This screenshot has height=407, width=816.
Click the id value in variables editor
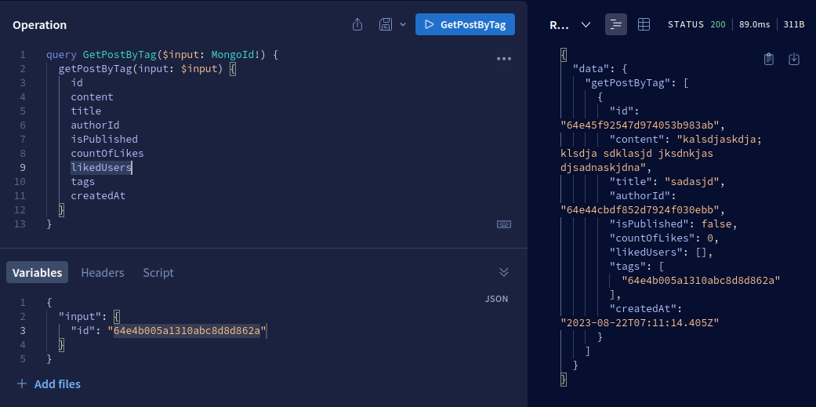click(187, 330)
